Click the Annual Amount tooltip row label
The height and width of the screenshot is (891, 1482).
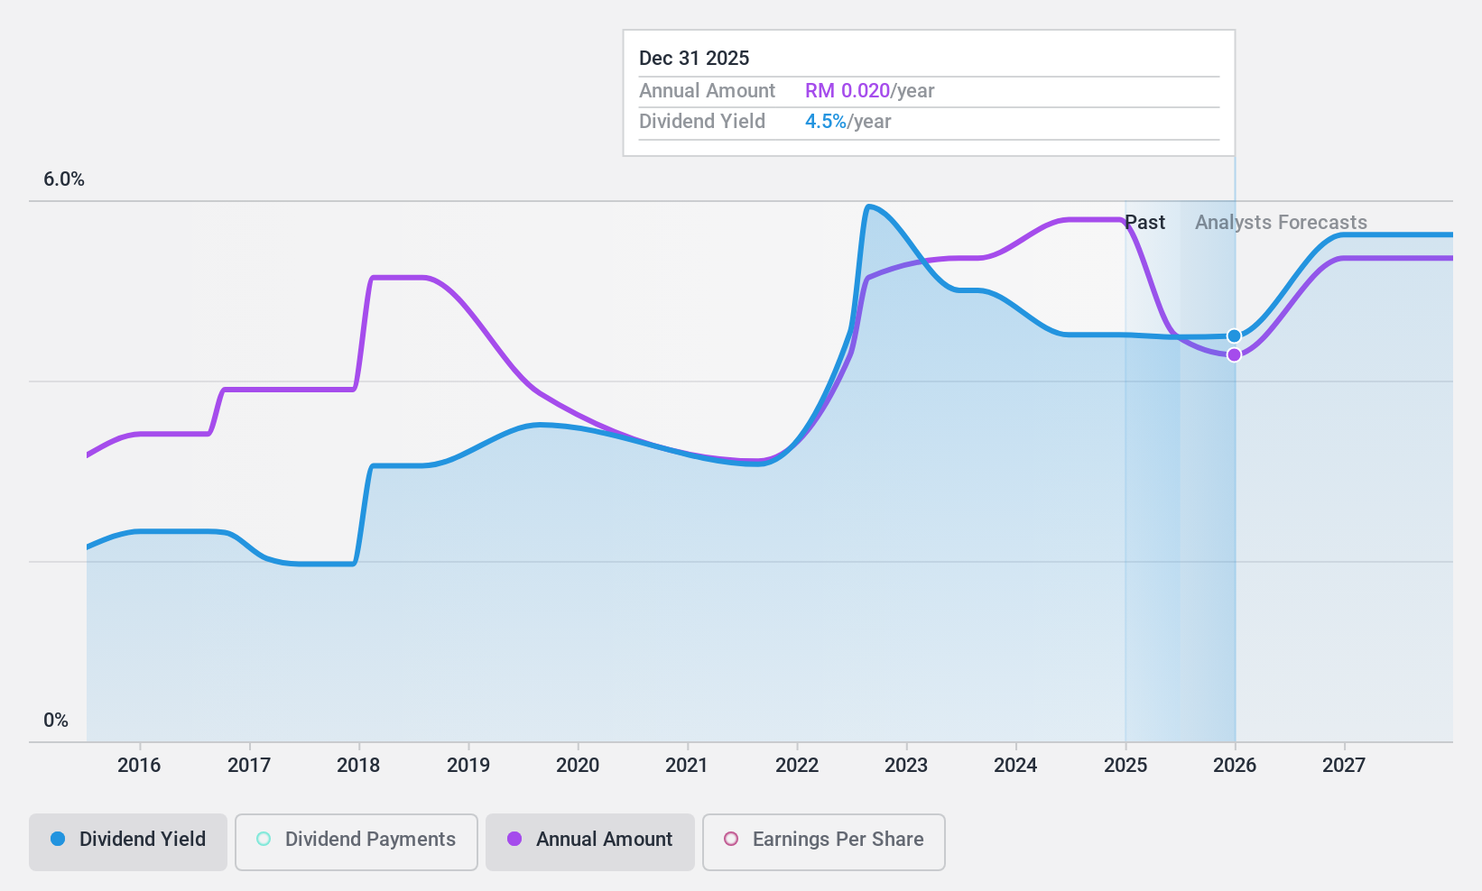(x=708, y=91)
